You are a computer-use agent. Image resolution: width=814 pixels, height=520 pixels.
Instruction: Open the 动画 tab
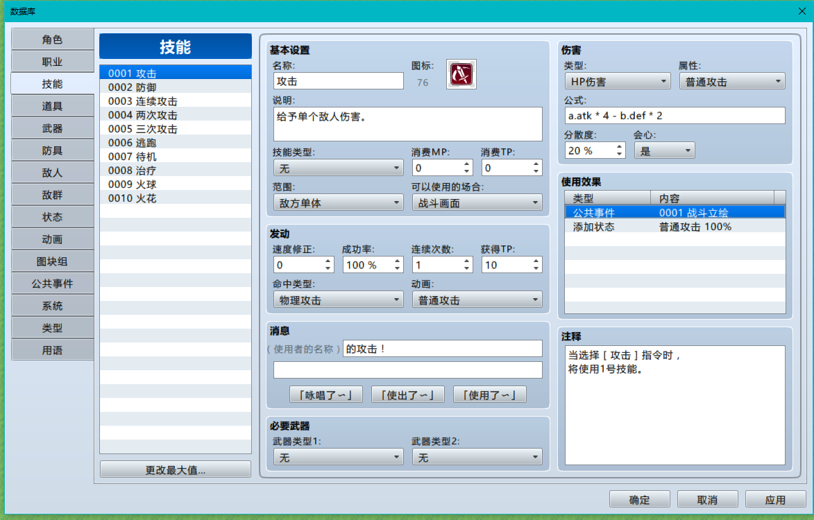pos(53,239)
